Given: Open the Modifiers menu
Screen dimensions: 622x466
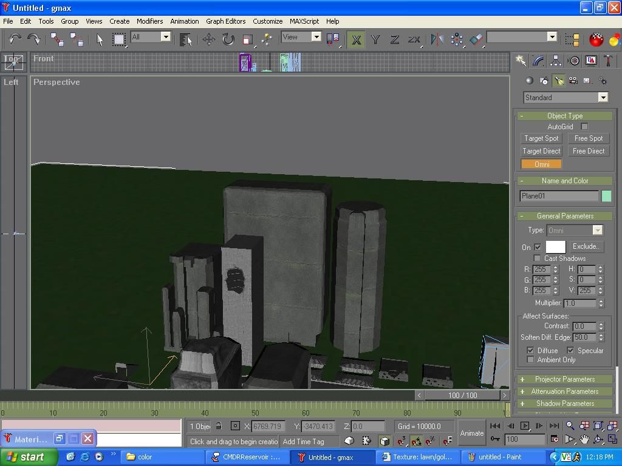Looking at the screenshot, I should click(149, 21).
